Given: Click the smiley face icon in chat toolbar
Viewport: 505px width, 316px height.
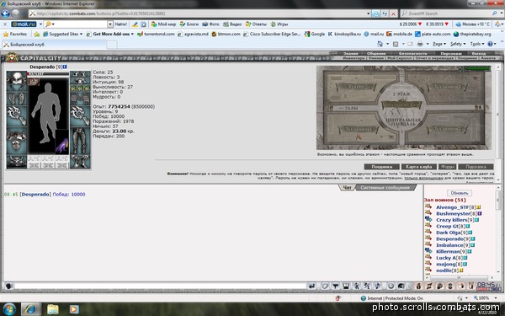Looking at the screenshot, I should pos(391,286).
